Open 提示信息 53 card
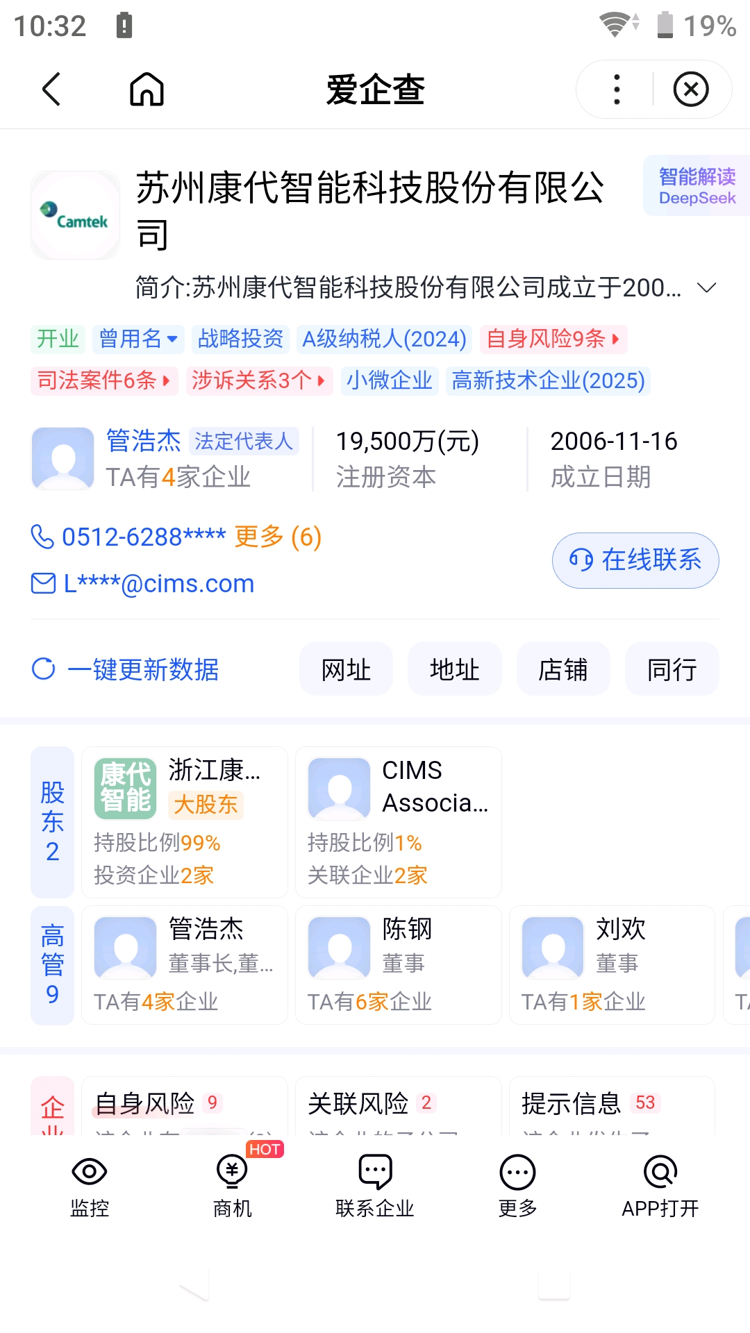 tap(612, 1107)
